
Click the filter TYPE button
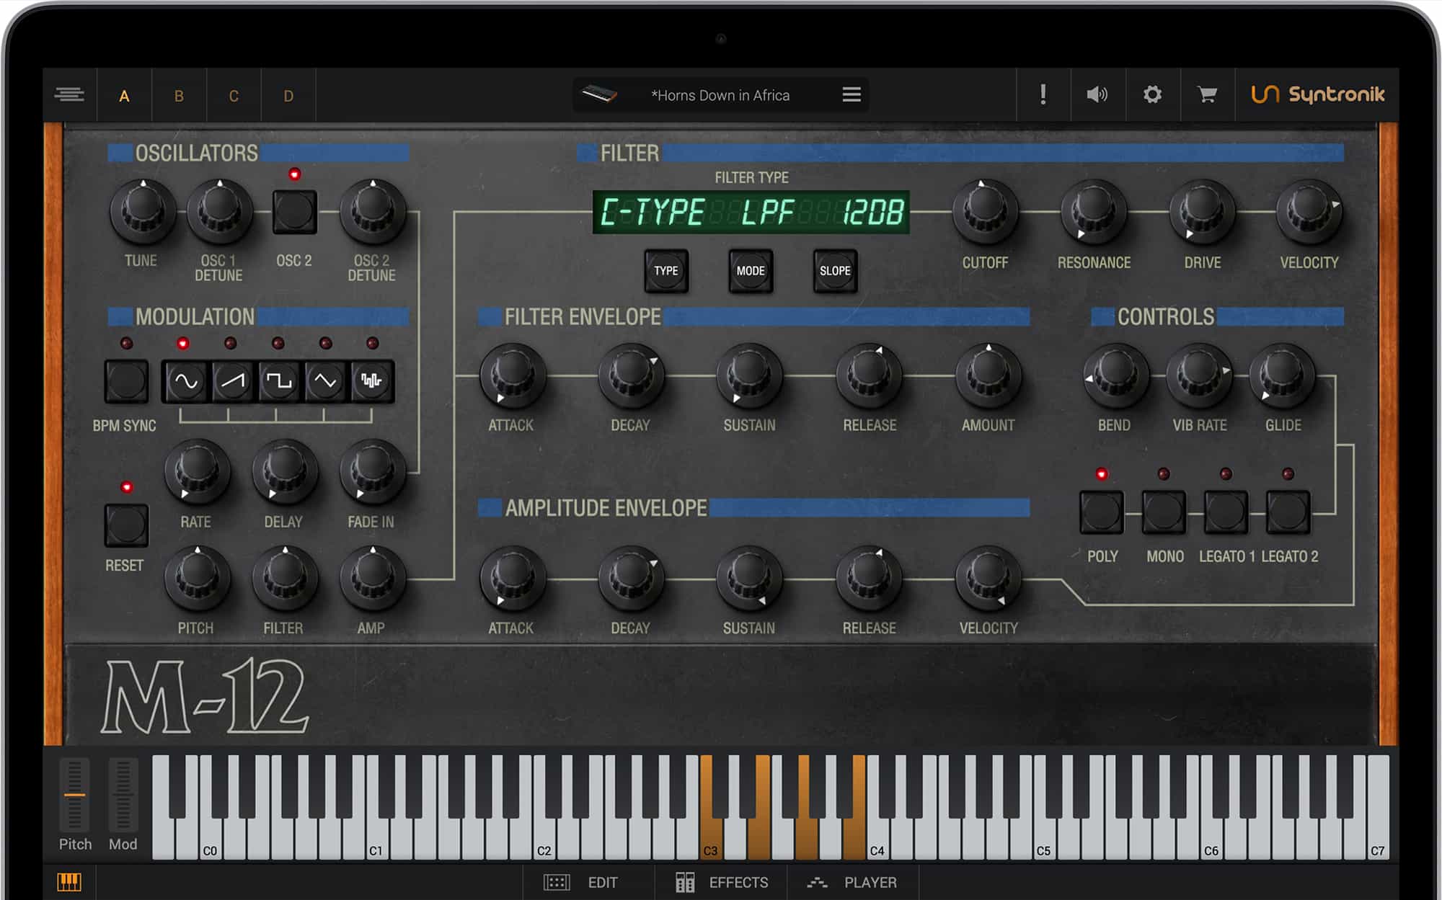[666, 271]
